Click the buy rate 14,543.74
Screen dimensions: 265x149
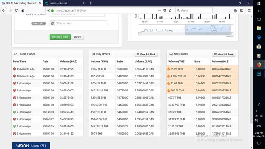(123, 126)
